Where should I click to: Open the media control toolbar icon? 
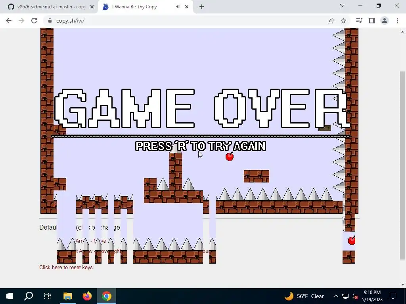click(359, 21)
